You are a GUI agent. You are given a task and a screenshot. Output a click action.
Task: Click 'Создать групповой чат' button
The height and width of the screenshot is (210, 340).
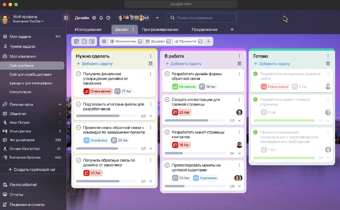coord(32,170)
